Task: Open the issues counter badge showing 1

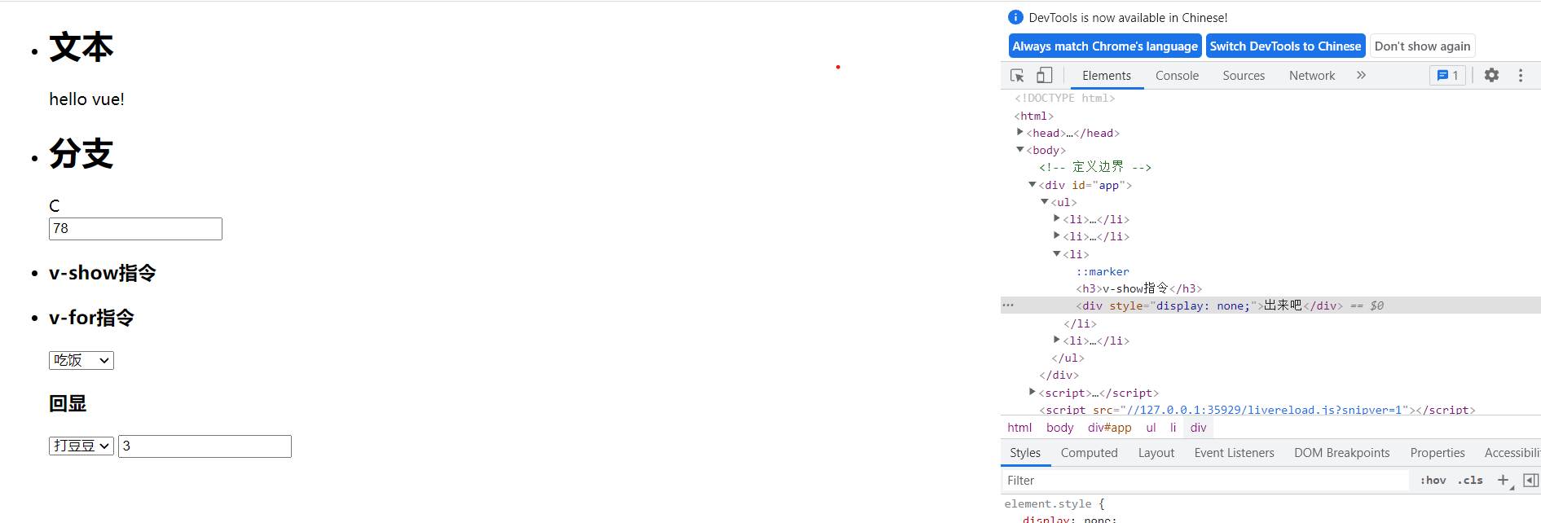Action: [1448, 75]
